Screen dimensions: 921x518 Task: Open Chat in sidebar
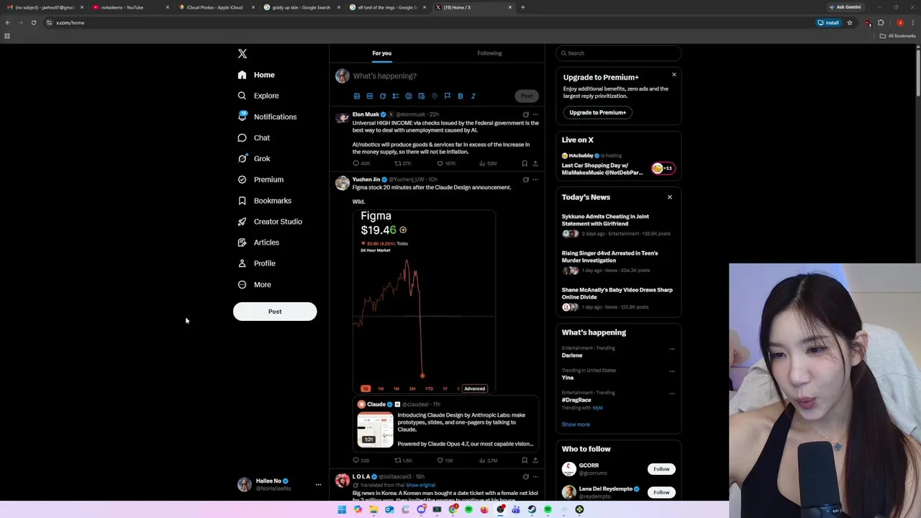(253, 137)
